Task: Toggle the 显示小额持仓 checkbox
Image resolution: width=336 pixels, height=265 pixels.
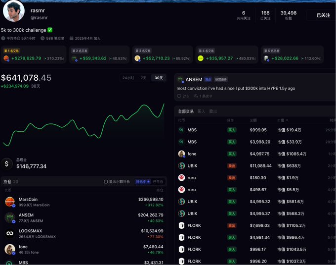Action: point(106,182)
